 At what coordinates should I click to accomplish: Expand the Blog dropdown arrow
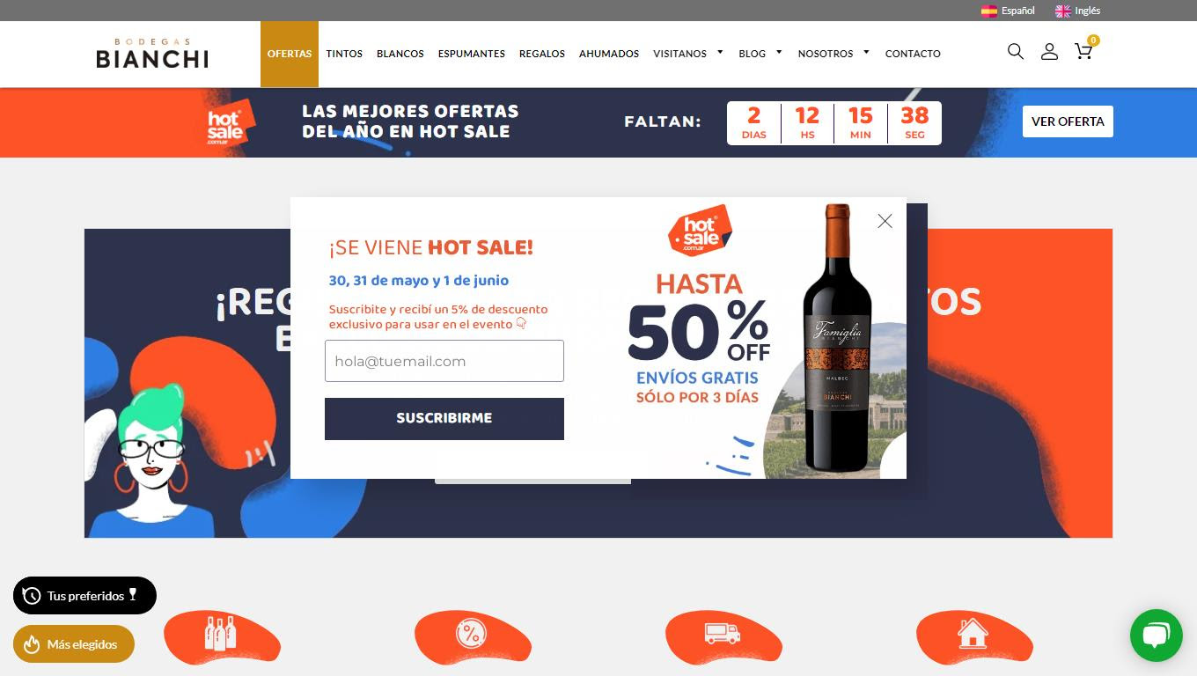pos(779,53)
